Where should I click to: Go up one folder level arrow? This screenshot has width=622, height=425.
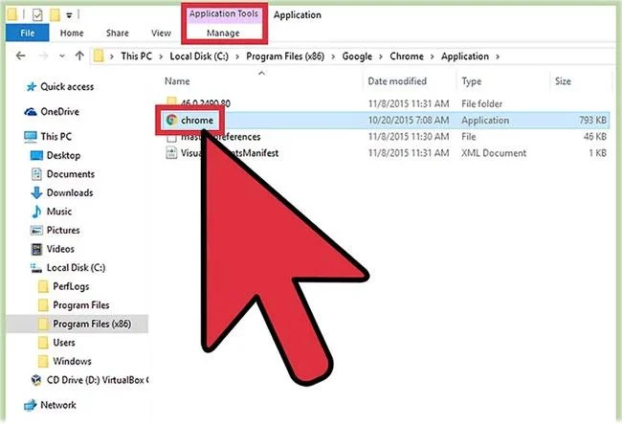point(79,56)
